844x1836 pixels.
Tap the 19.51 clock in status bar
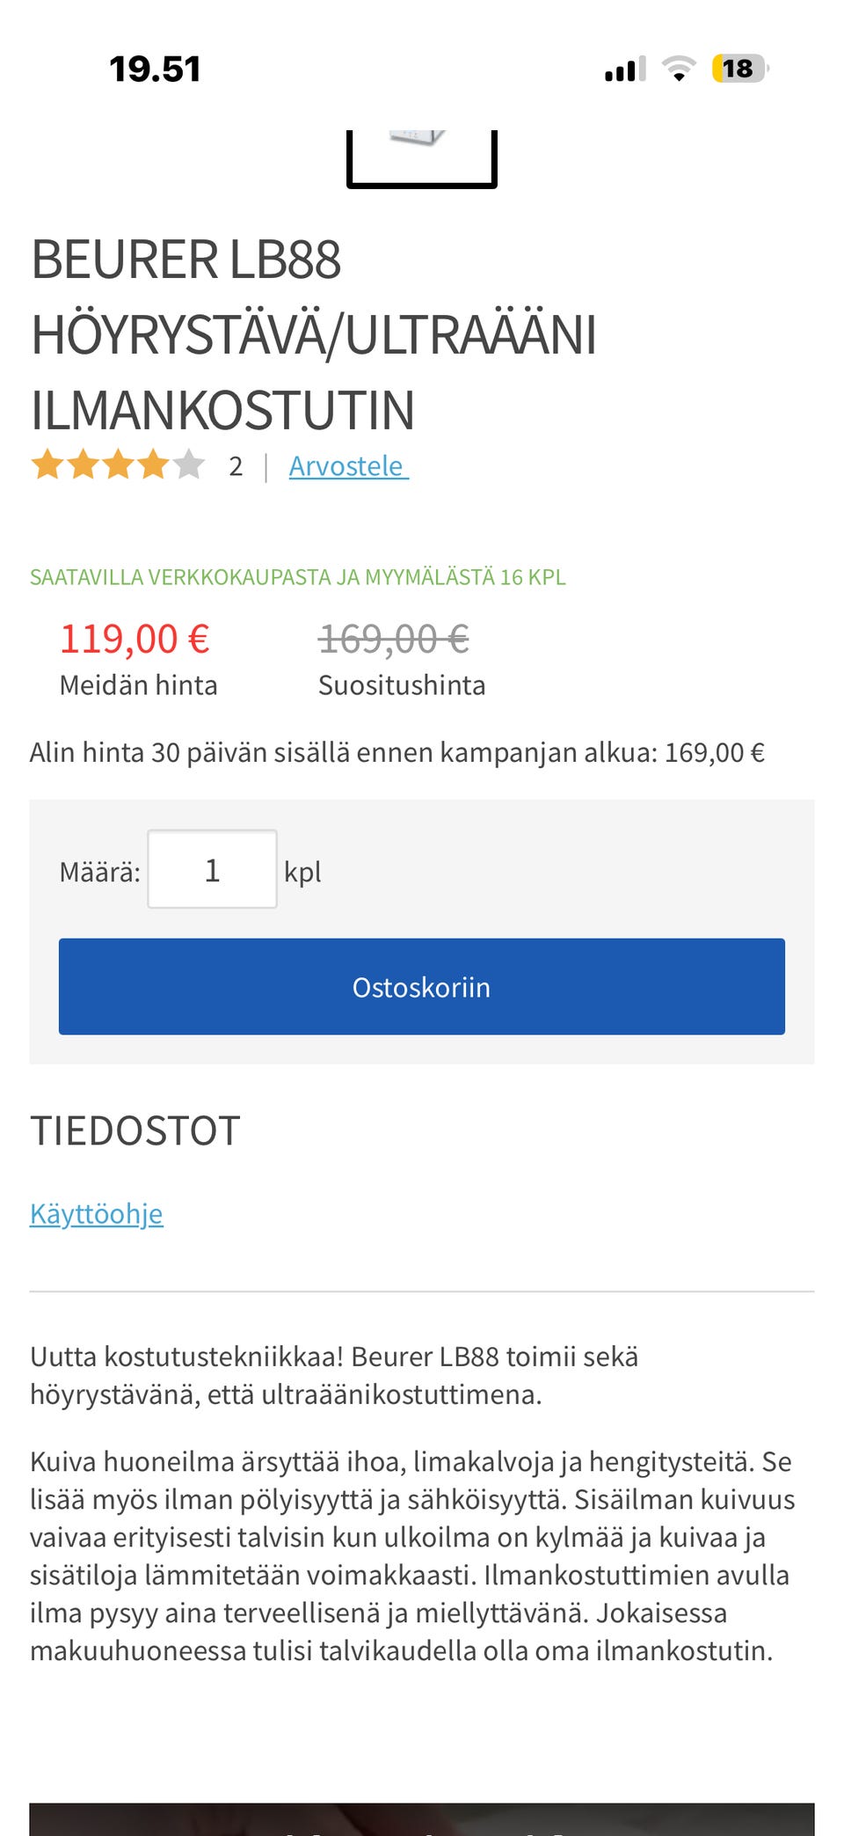point(155,69)
